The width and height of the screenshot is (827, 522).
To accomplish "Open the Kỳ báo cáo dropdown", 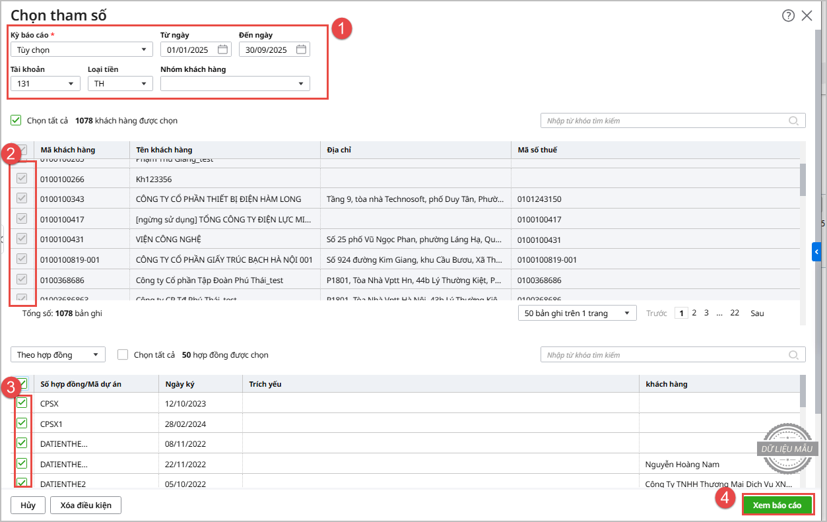I will (81, 49).
